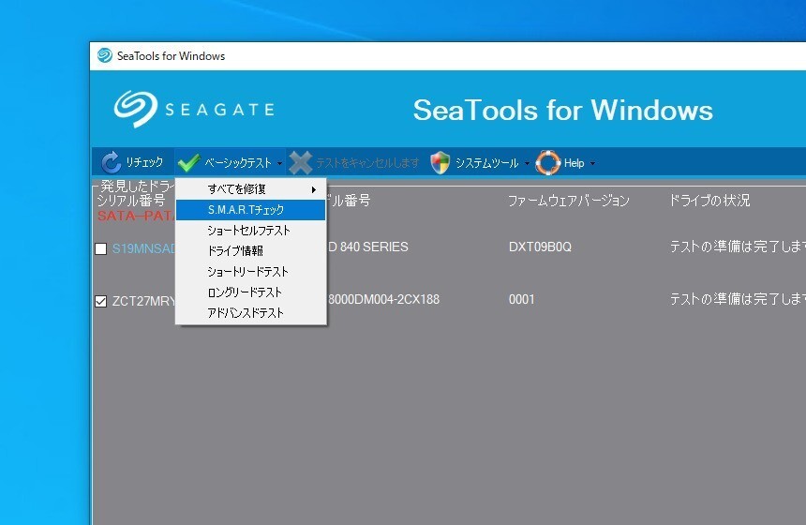Choose アドバンスドテスト menu item
Screen dimensions: 806x525
(246, 313)
